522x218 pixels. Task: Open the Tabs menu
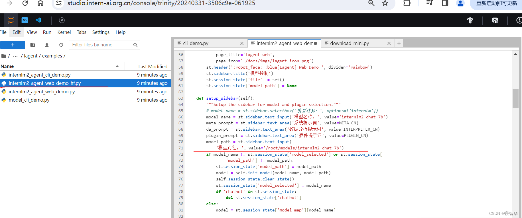click(x=82, y=32)
